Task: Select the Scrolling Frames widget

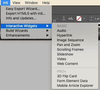Action: pyautogui.click(x=75, y=49)
